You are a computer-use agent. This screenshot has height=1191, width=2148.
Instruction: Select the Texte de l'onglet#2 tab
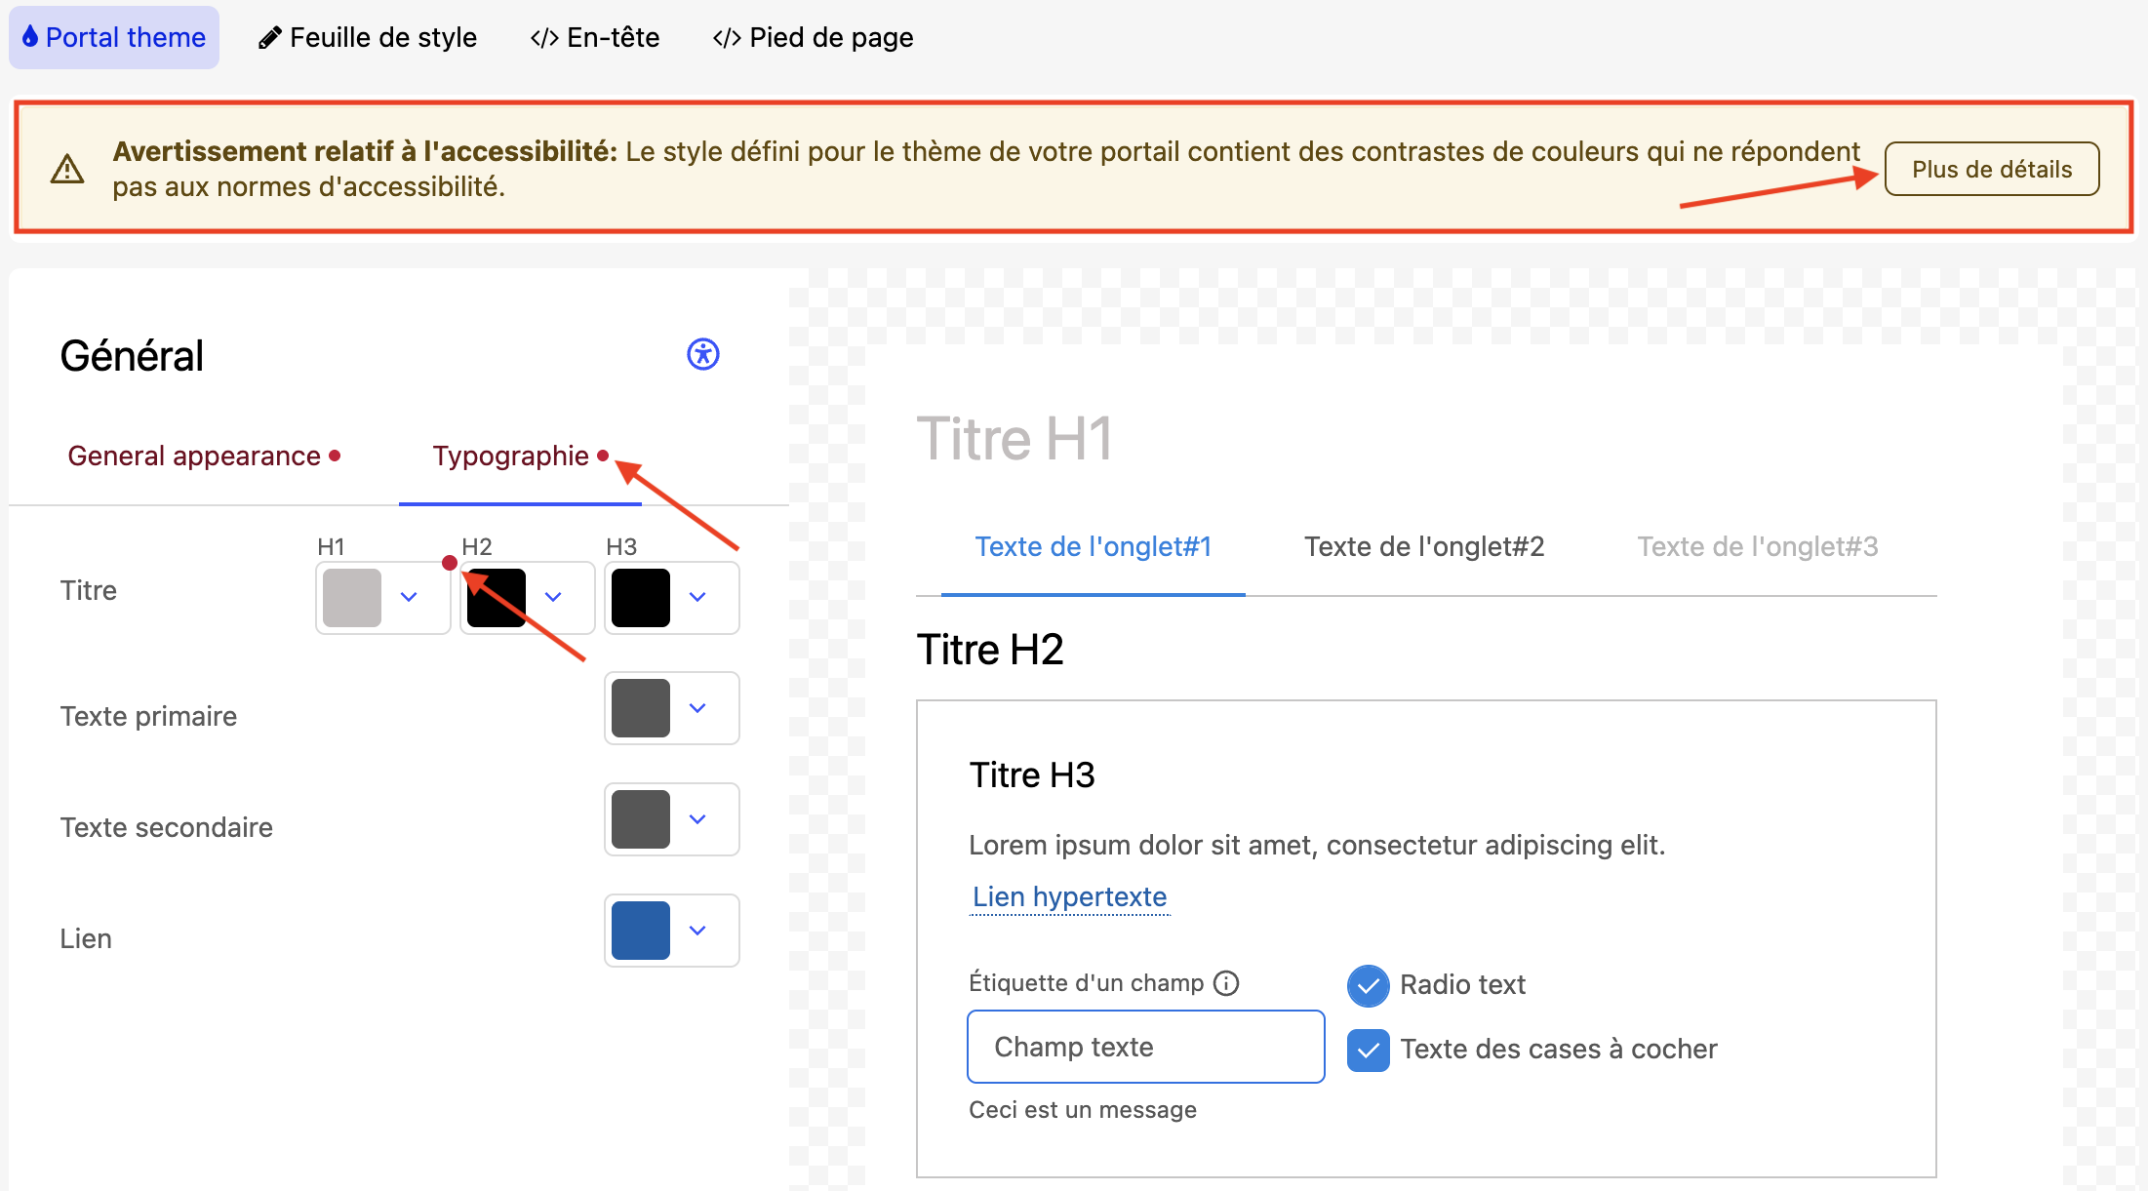click(x=1423, y=547)
